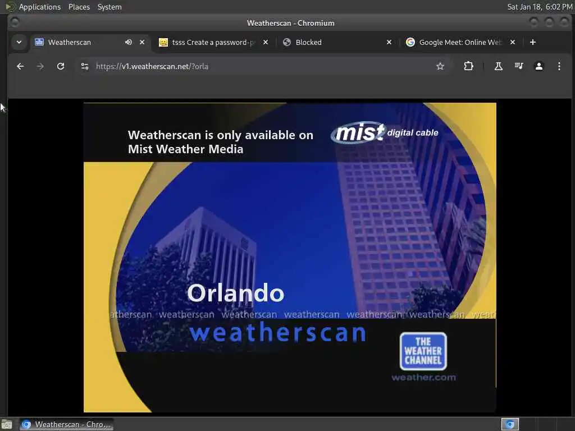This screenshot has width=575, height=431.
Task: Switch to the Google Meet tab
Action: [460, 42]
